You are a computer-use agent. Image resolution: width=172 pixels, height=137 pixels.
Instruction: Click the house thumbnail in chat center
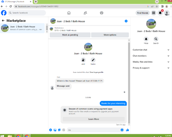coord(88,47)
